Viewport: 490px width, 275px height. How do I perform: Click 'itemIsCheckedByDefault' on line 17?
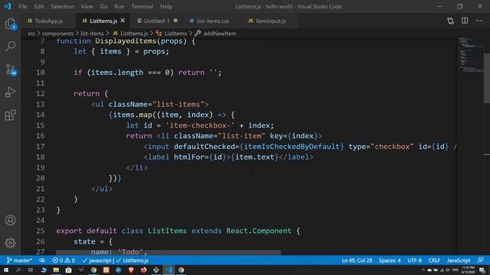292,146
